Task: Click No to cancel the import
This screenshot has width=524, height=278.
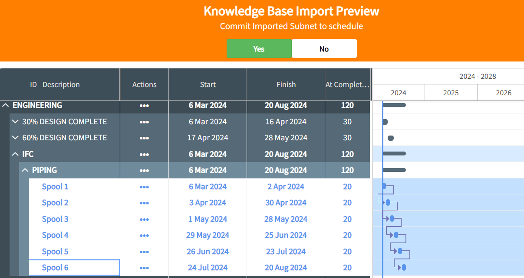Action: [324, 48]
